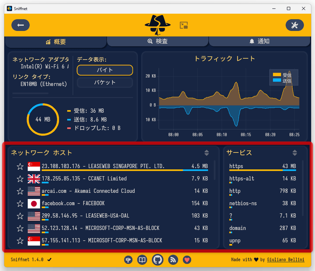Click the 送信: 8.6 MB value
Screen dimensions: 315x271
(90, 120)
